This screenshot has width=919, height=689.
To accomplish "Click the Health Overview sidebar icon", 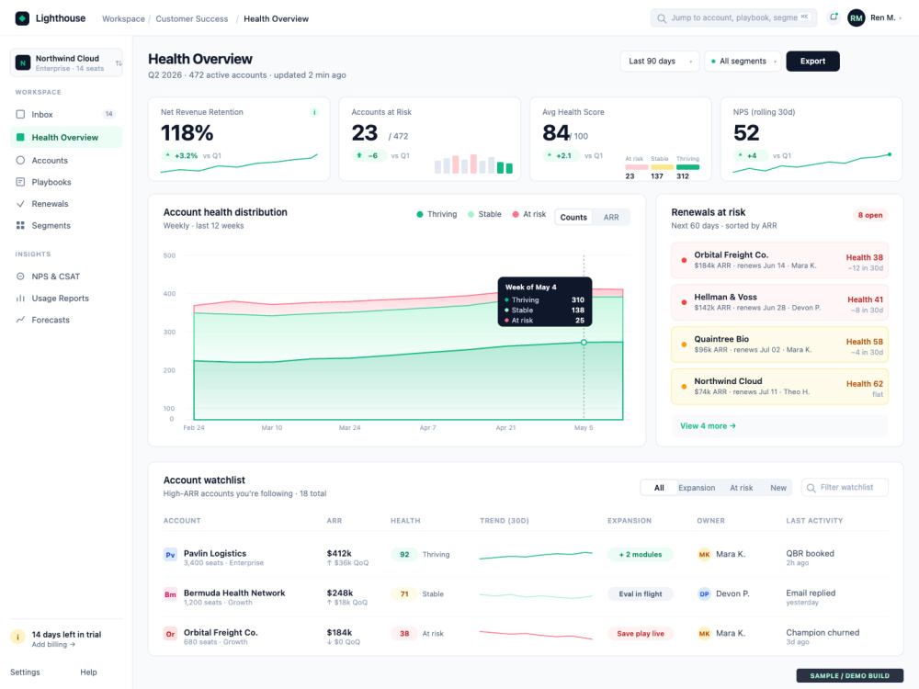I will [x=20, y=137].
